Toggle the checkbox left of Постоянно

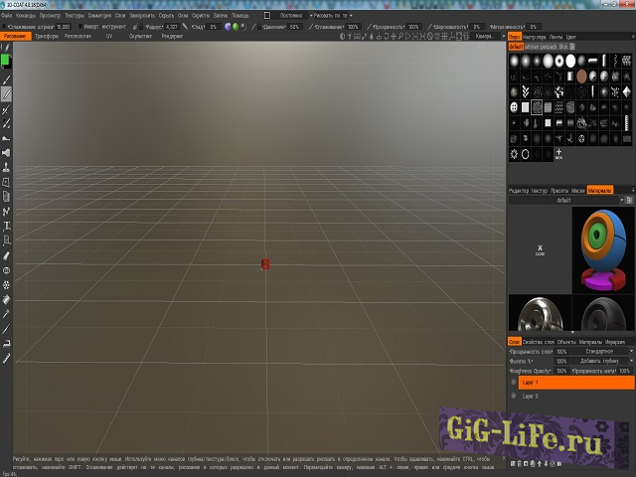268,16
